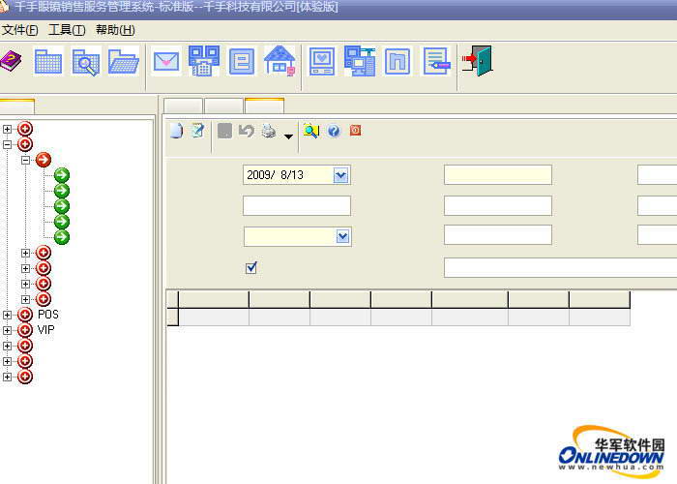This screenshot has width=677, height=484.
Task: Select the highlighted third tab above the form
Action: [x=264, y=106]
